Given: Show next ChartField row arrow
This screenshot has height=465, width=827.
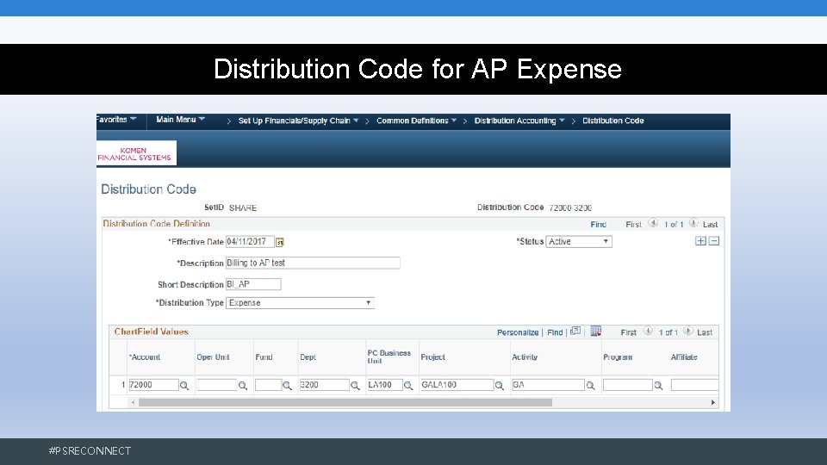Looking at the screenshot, I should coord(688,331).
